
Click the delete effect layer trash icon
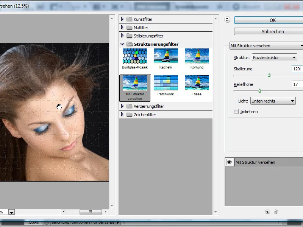click(x=276, y=212)
